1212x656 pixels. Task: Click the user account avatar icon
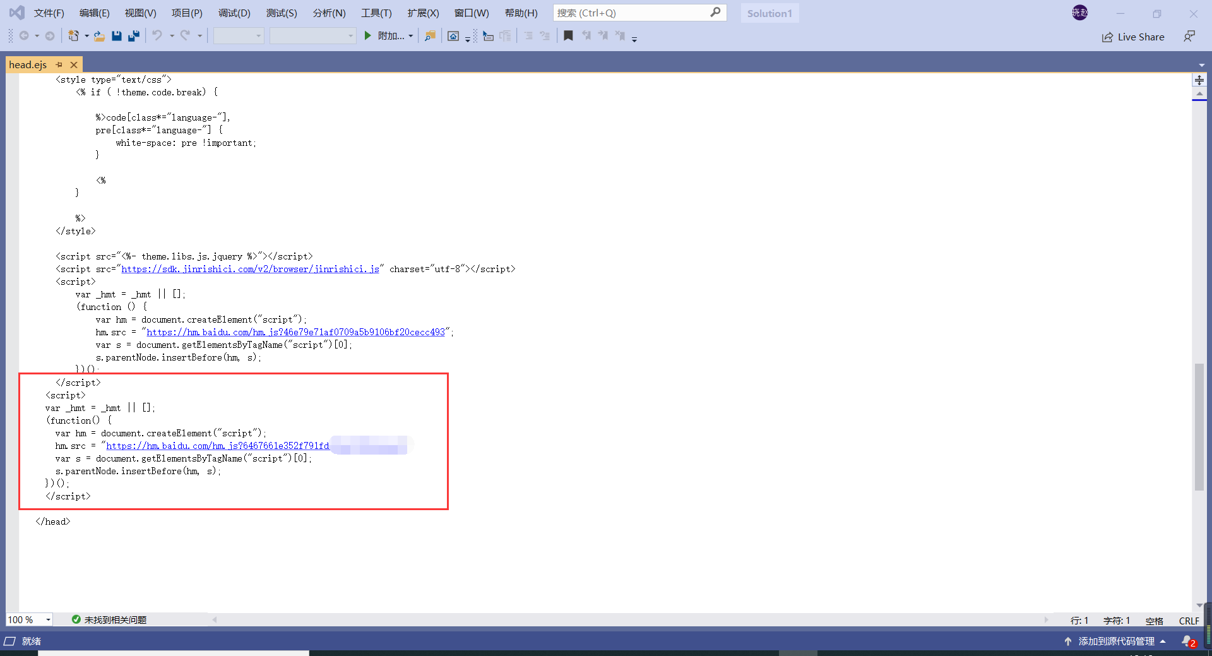(x=1080, y=13)
